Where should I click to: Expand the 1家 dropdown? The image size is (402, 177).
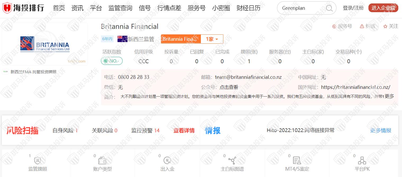(x=212, y=39)
